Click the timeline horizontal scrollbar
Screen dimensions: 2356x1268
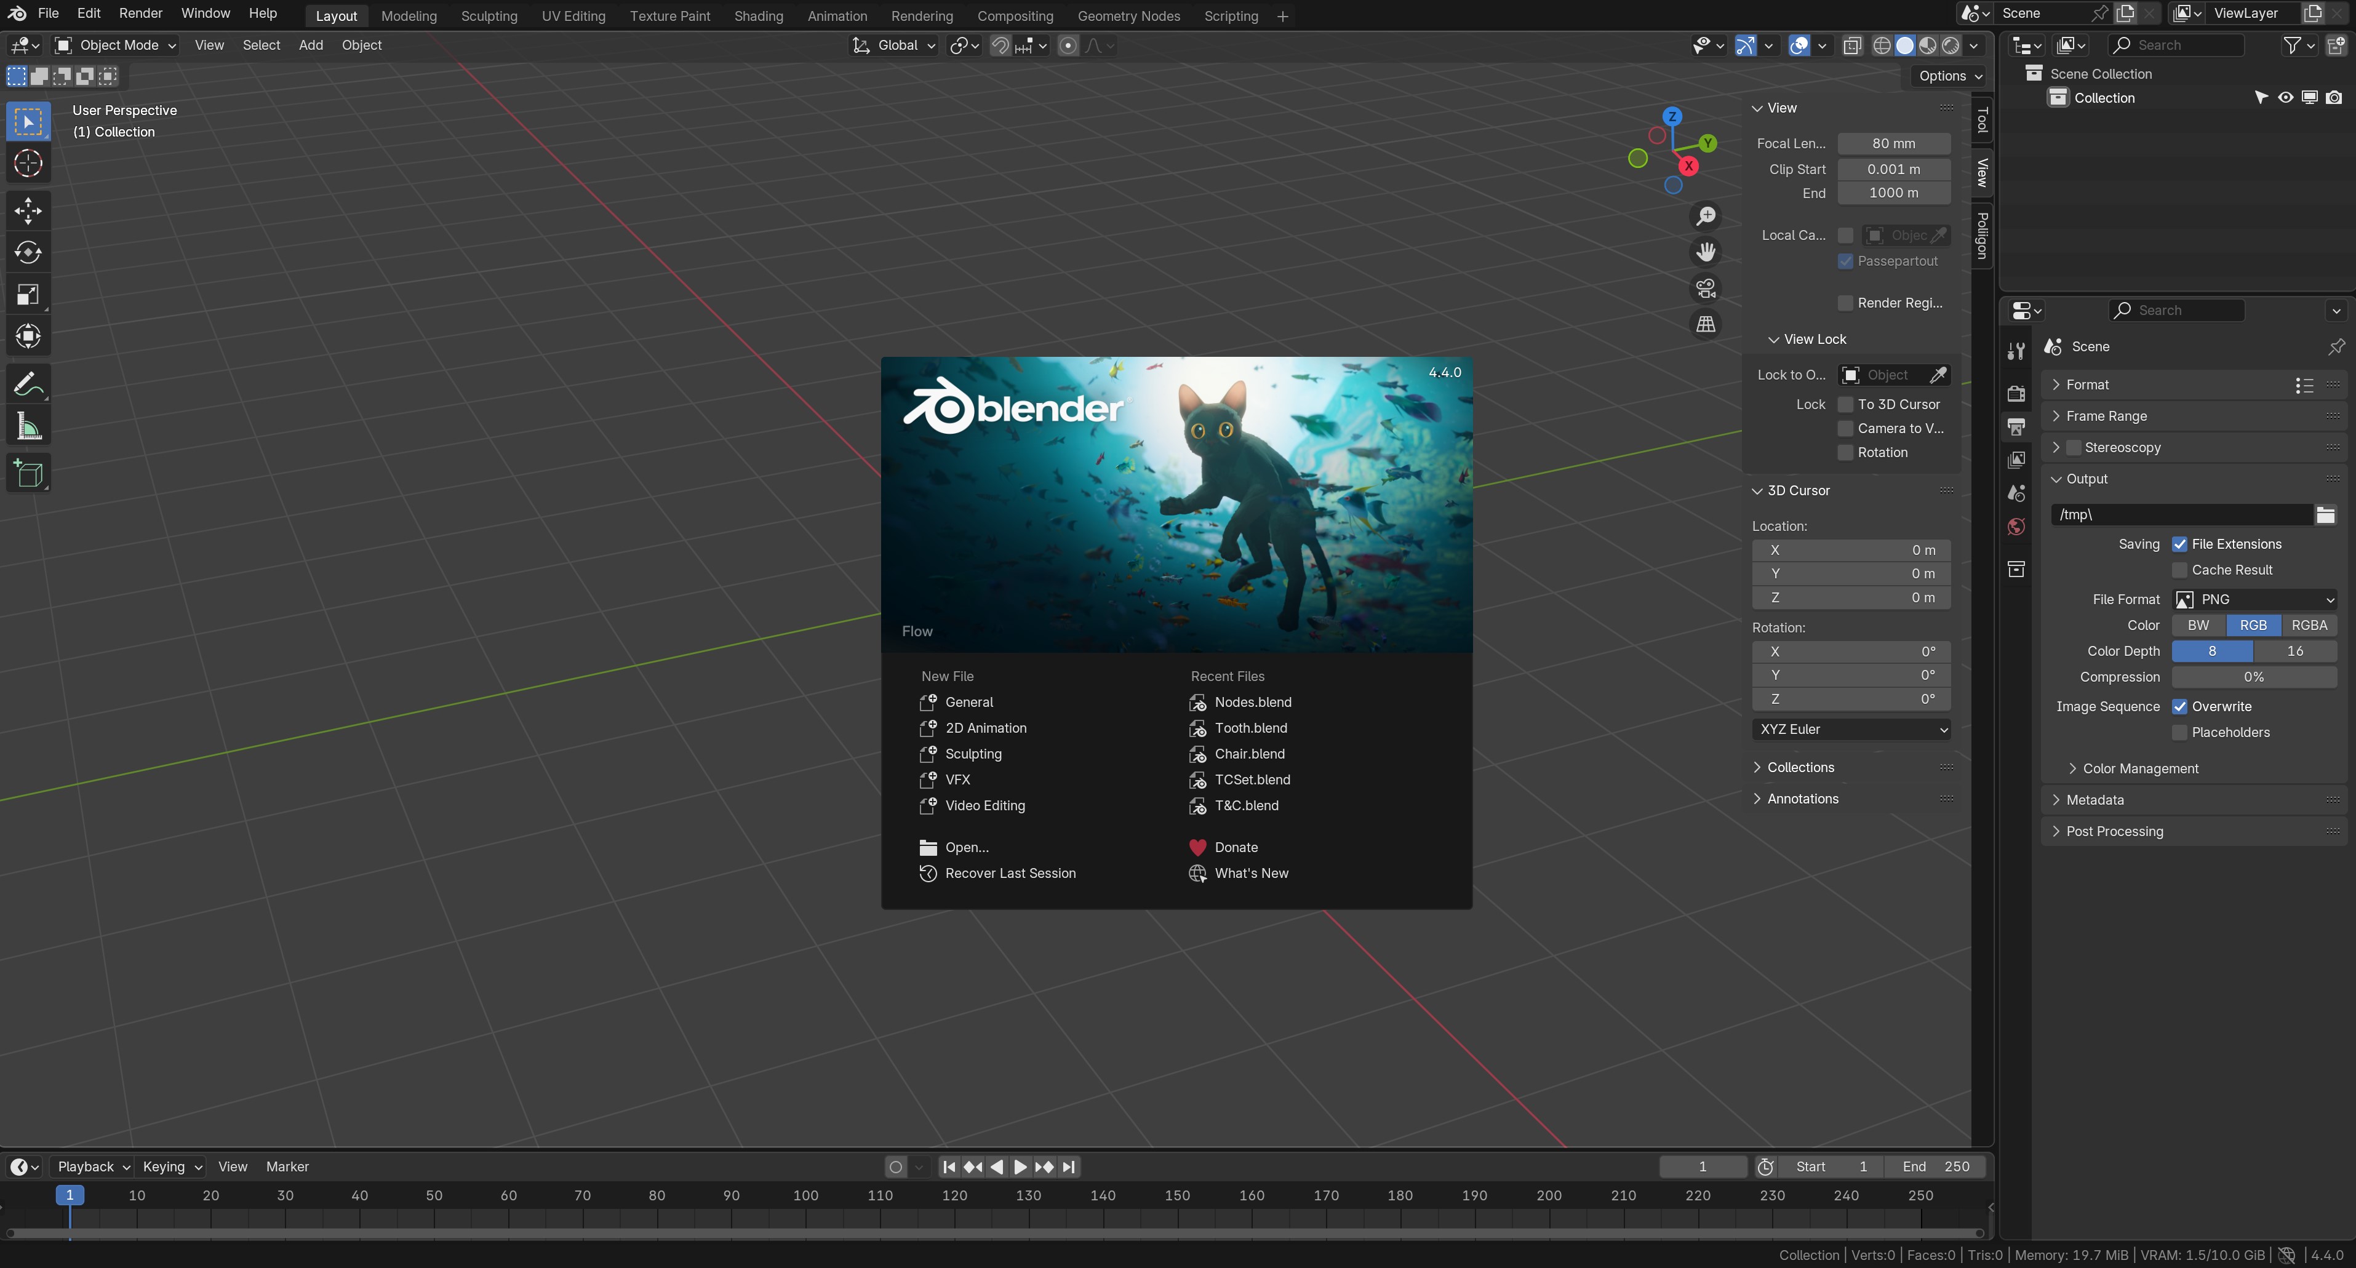click(x=993, y=1234)
